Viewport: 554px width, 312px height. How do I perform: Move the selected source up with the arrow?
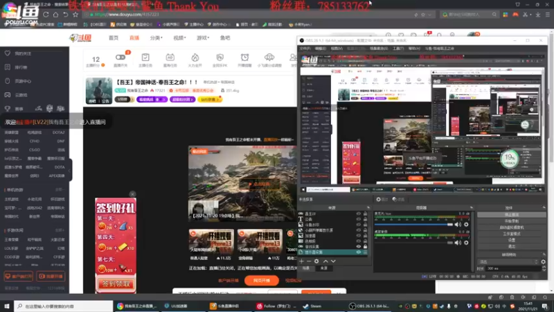point(325,261)
